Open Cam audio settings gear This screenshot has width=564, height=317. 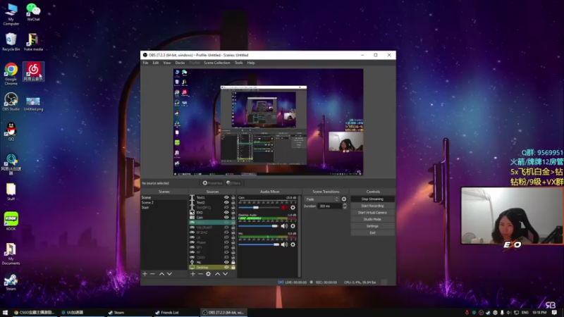(x=293, y=207)
